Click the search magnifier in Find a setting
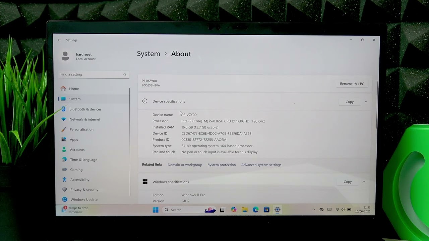The image size is (429, 241). click(125, 75)
